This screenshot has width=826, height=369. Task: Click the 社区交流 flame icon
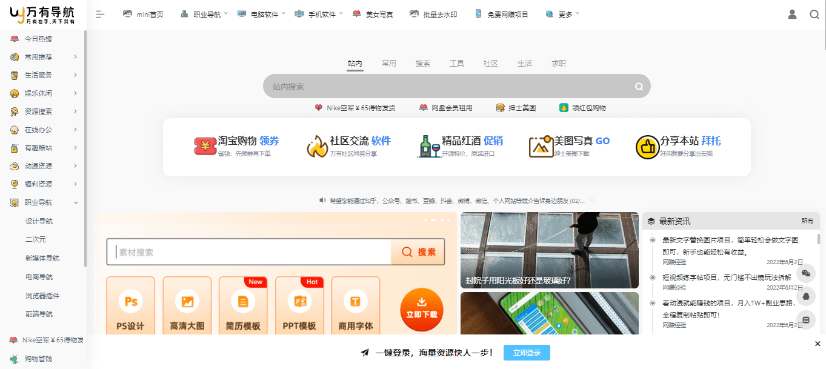317,146
